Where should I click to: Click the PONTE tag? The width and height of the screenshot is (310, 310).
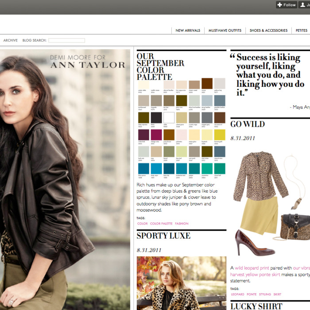252,294
